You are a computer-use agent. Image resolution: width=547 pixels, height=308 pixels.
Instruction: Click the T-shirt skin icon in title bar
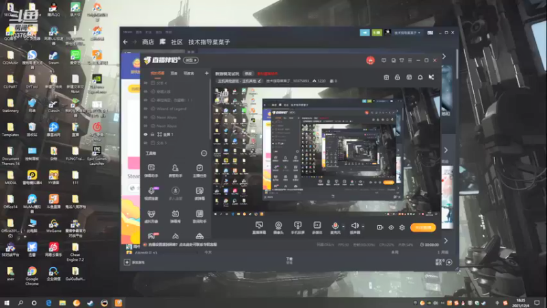[401, 60]
